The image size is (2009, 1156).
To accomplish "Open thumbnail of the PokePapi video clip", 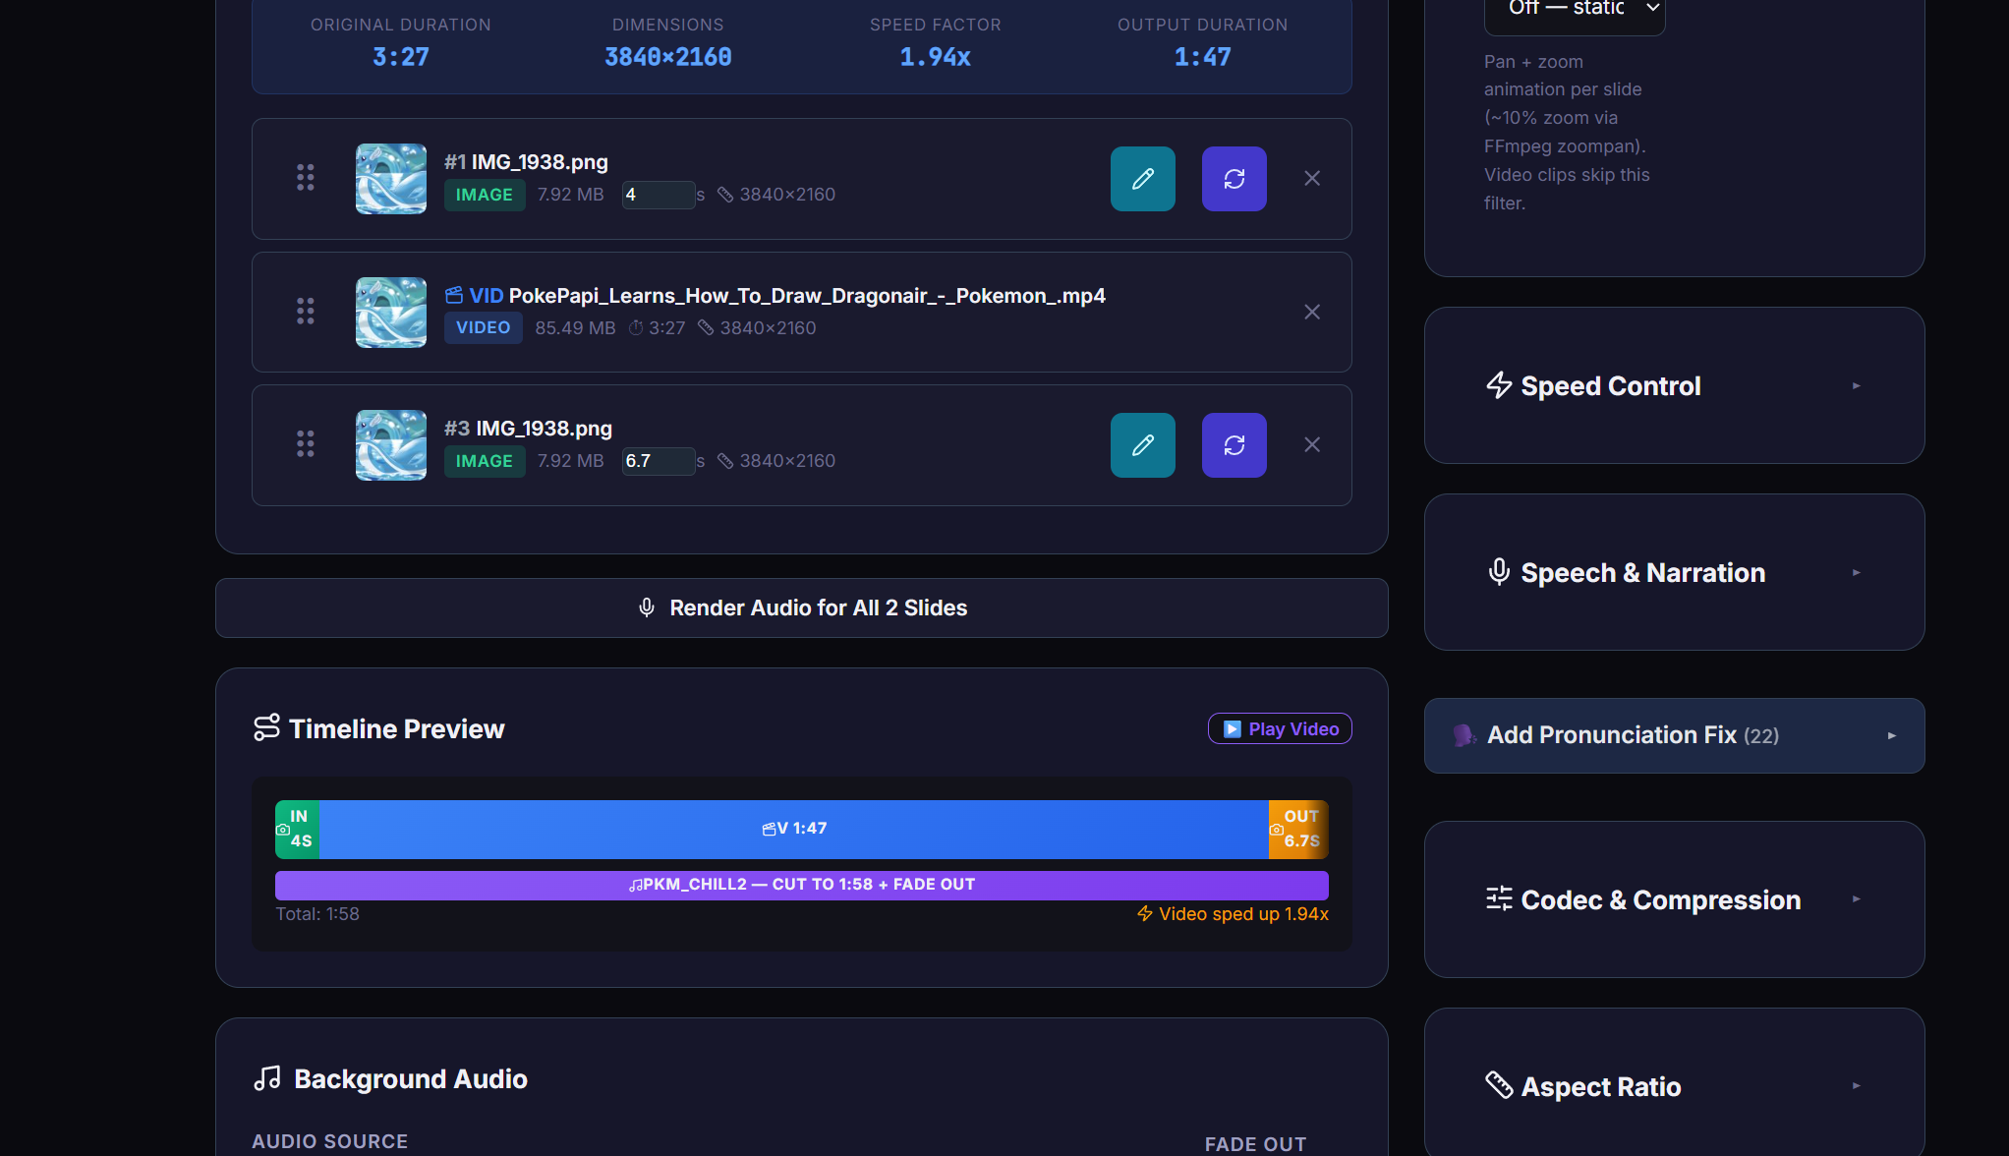I will click(x=391, y=313).
